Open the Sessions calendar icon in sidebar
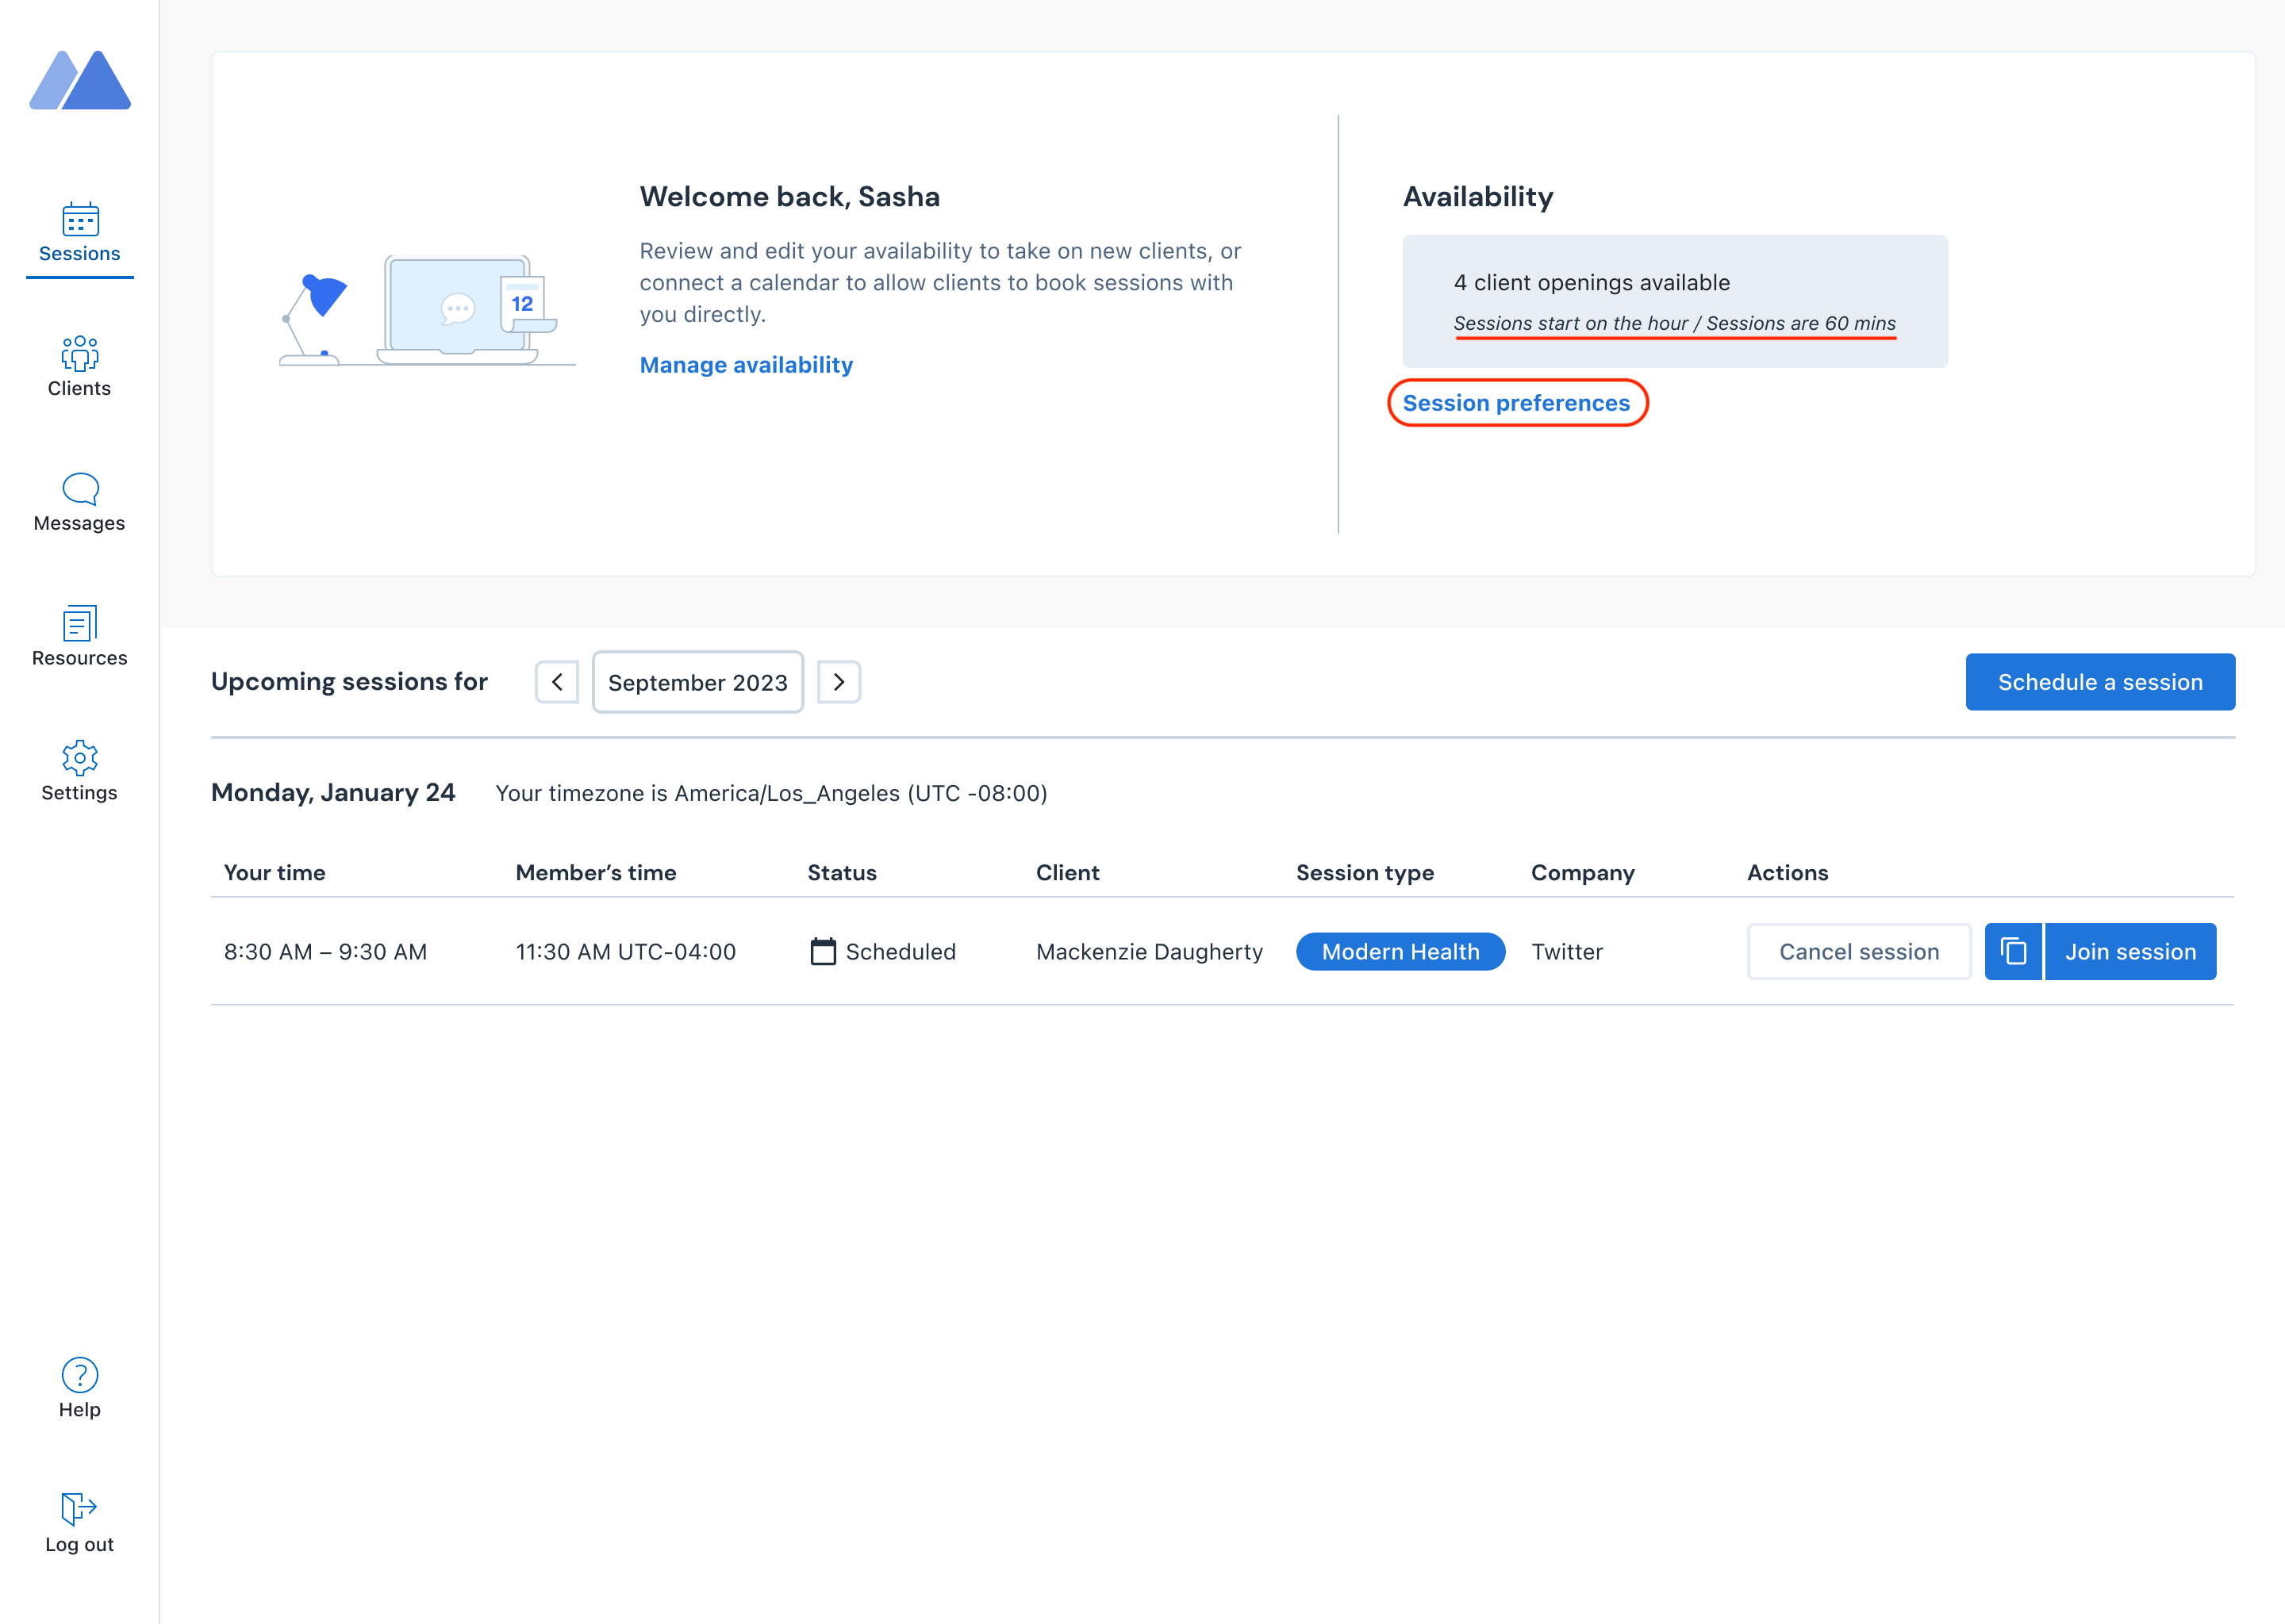This screenshot has width=2285, height=1624. pos(79,219)
